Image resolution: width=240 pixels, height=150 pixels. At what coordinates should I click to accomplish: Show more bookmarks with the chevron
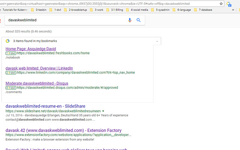(233, 10)
